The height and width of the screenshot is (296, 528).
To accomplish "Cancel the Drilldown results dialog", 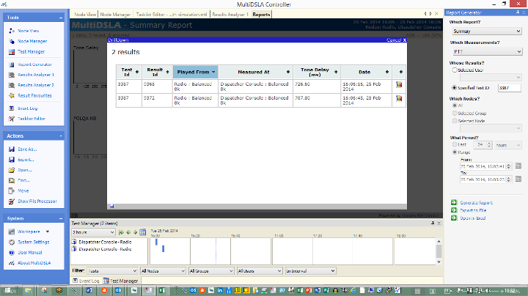I will coord(395,40).
